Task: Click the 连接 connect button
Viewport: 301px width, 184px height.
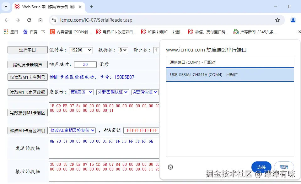Action: pos(261,167)
